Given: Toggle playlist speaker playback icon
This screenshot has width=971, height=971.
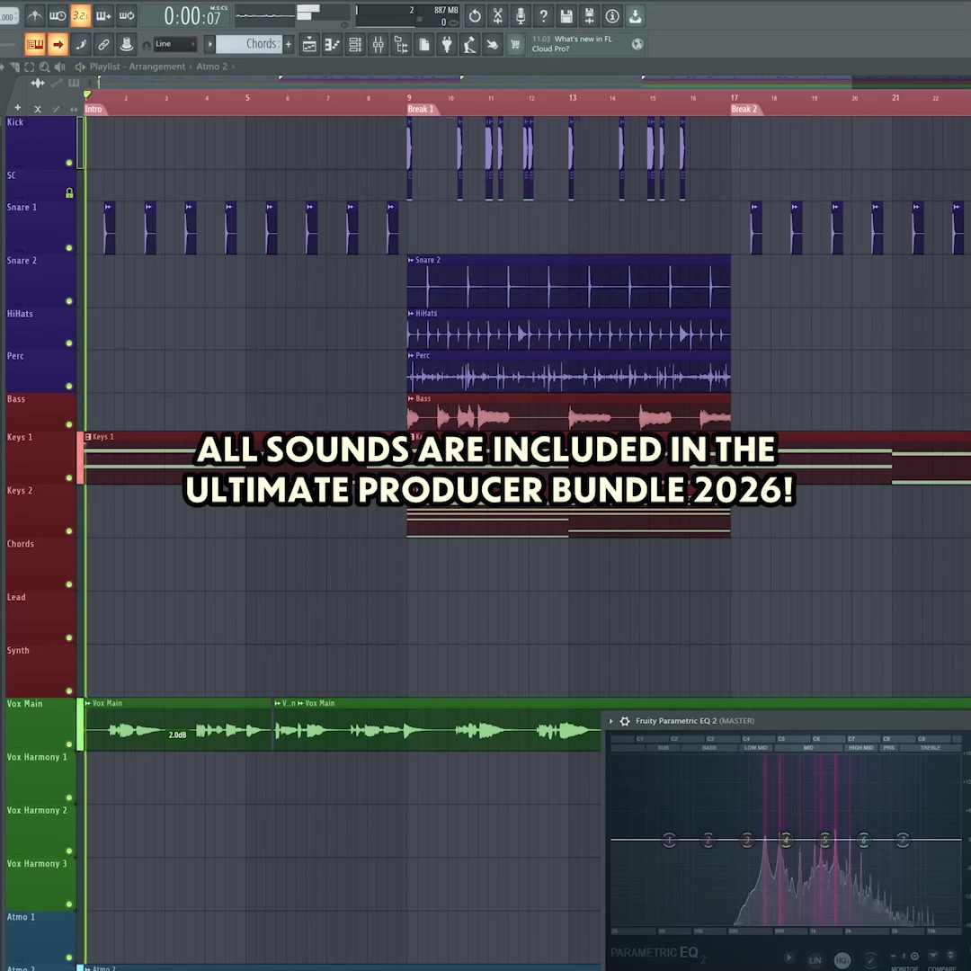Looking at the screenshot, I should coord(60,67).
